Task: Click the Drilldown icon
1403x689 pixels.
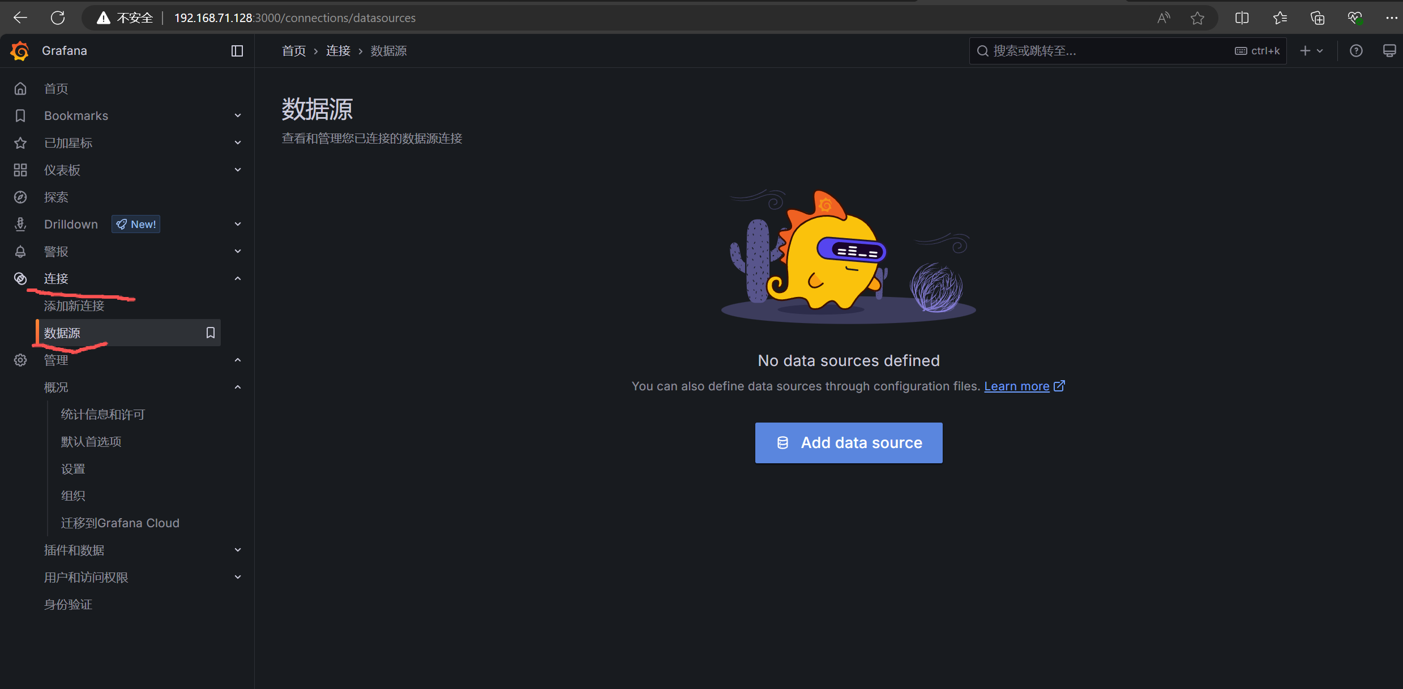Action: click(20, 225)
